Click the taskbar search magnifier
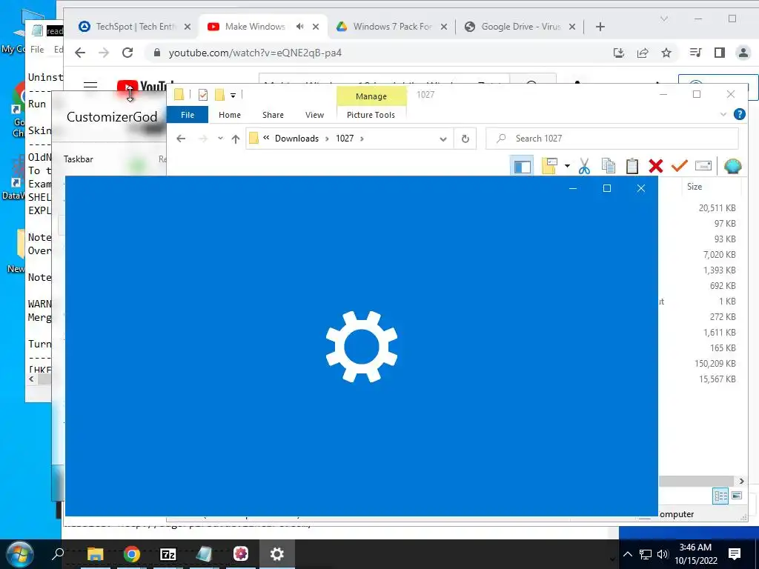Viewport: 759px width, 569px height. (x=58, y=553)
